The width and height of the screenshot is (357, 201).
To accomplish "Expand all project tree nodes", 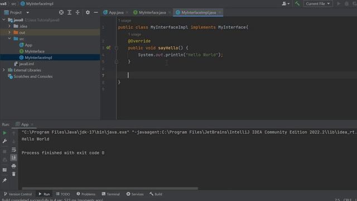I will pyautogui.click(x=69, y=12).
